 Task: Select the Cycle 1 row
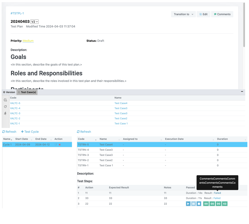37,145
